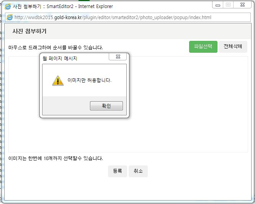Minimize the Internet Explorer window
Viewport: 255px width, 204px height.
[x=218, y=5]
